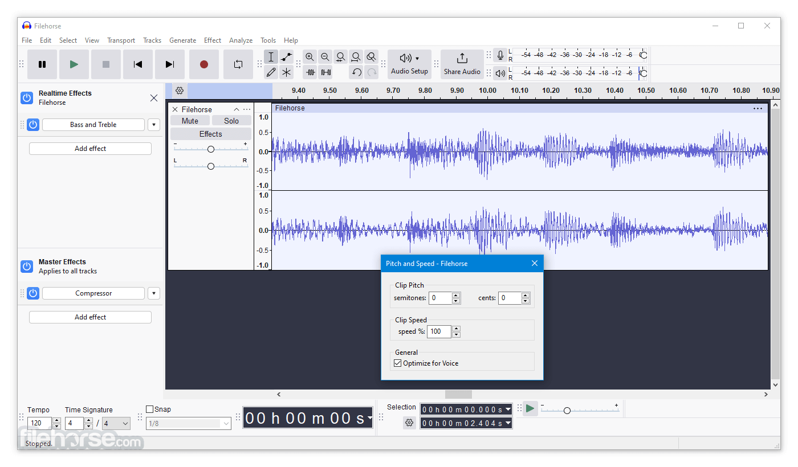Open timeline options gear icon
The image size is (798, 467).
coord(180,91)
